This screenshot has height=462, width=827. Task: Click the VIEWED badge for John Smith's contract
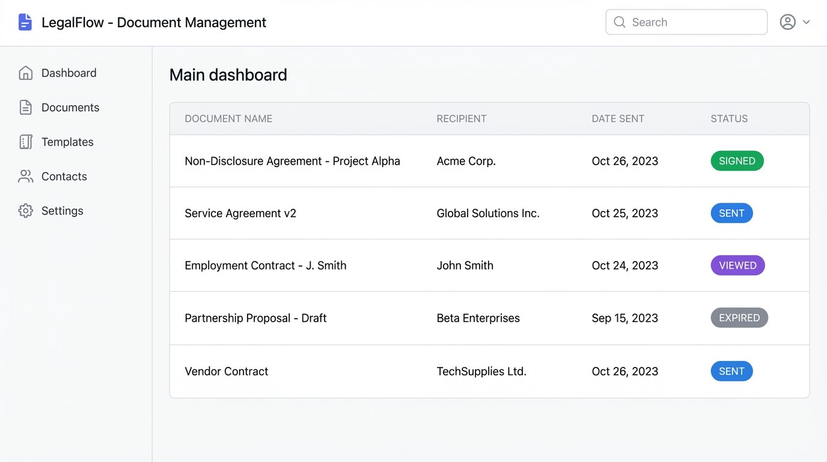737,265
